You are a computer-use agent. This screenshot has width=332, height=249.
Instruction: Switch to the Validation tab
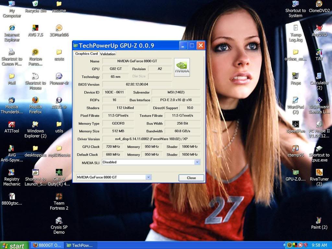[x=108, y=54]
